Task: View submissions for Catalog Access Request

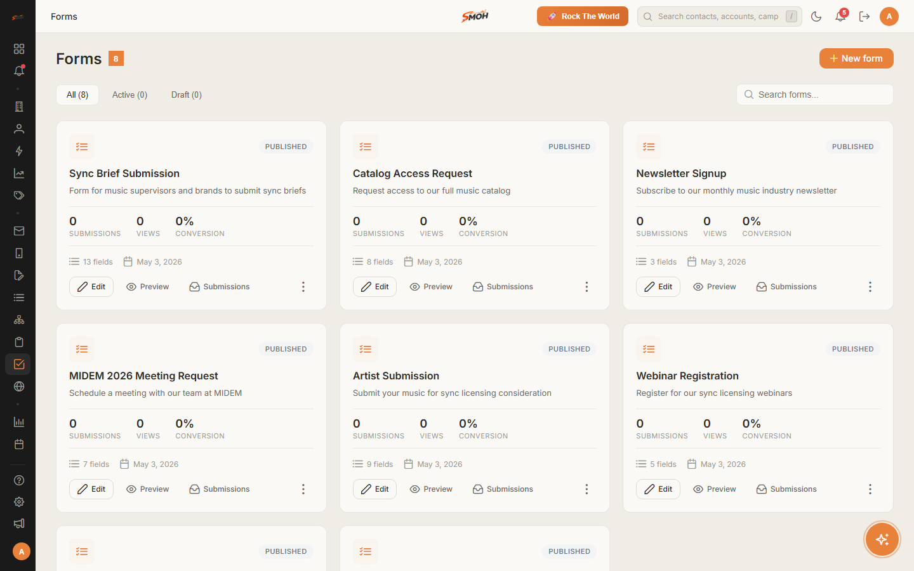Action: point(503,287)
